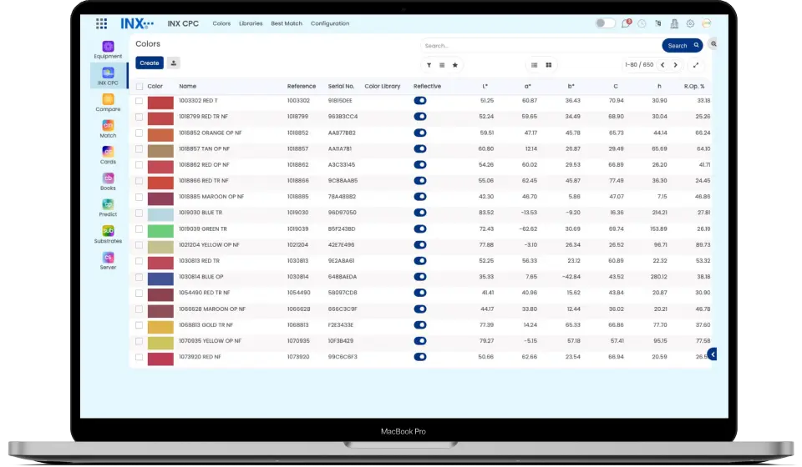Tick the select-all checkbox in table header
This screenshot has height=467, width=802.
140,86
